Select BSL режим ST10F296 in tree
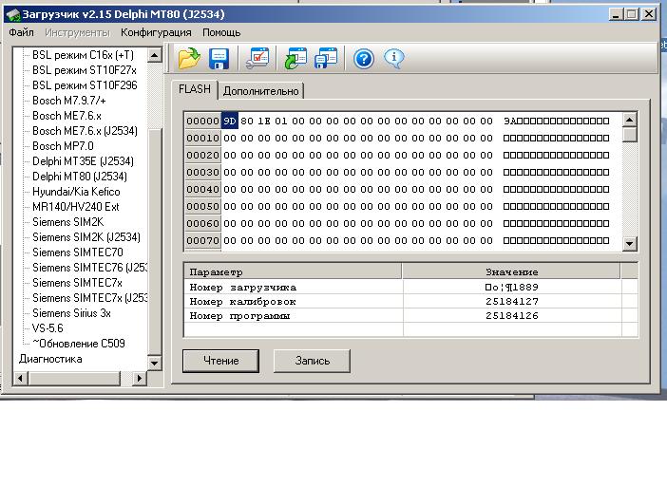Viewport: 667px width, 486px height. coord(85,85)
